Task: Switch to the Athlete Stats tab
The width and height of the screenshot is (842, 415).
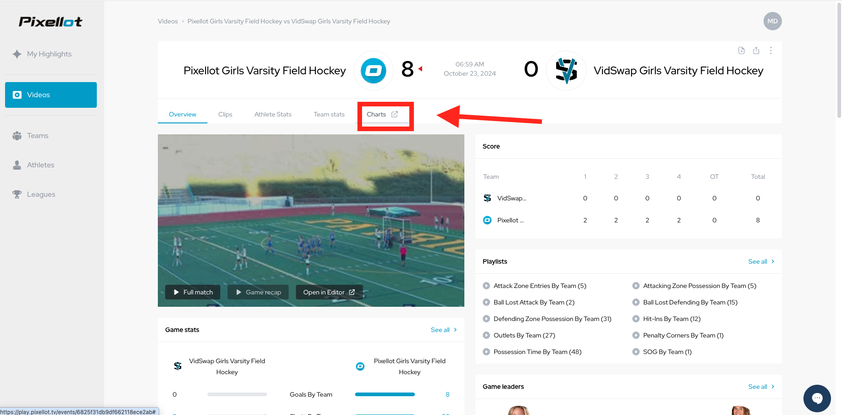Action: [x=273, y=114]
